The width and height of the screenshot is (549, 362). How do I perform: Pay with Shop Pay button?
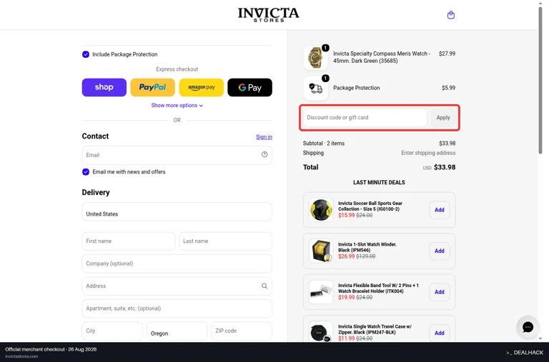[104, 87]
